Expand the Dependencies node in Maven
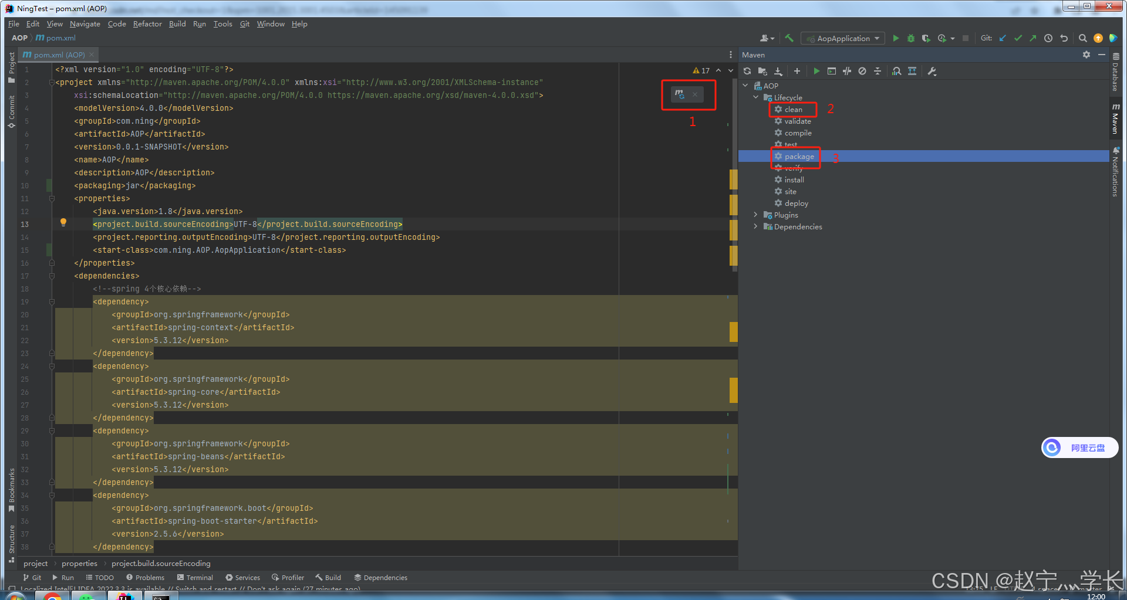Screen dimensions: 1127x600 [x=756, y=226]
